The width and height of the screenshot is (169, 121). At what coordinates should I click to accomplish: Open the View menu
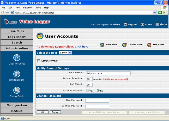coord(18,8)
